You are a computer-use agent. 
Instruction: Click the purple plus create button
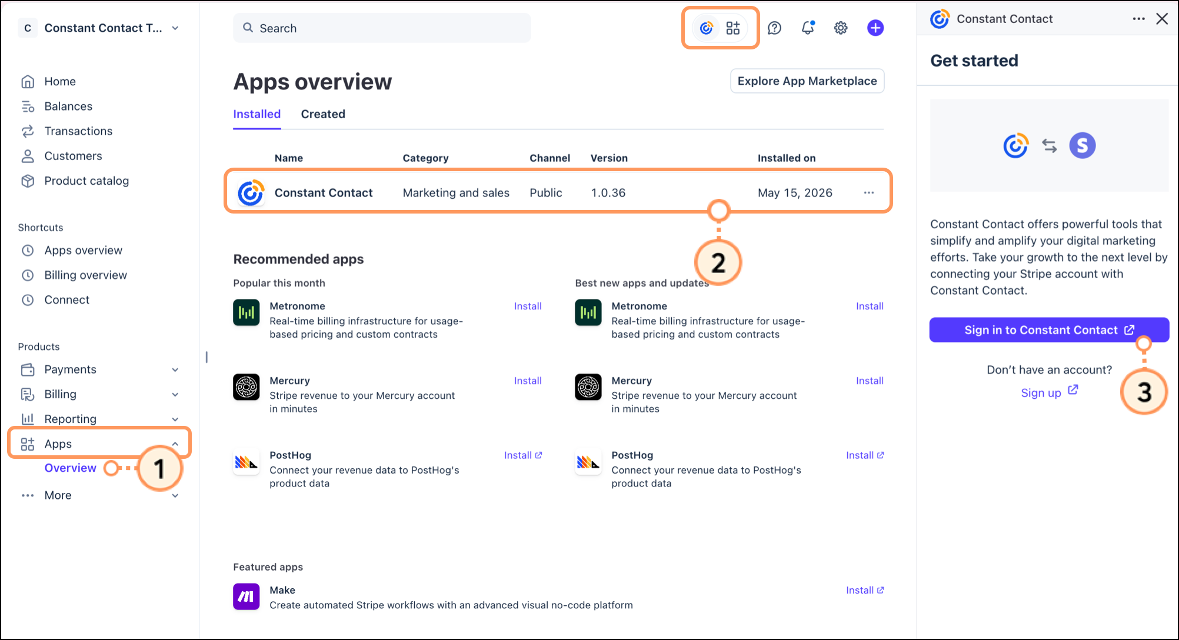click(875, 28)
